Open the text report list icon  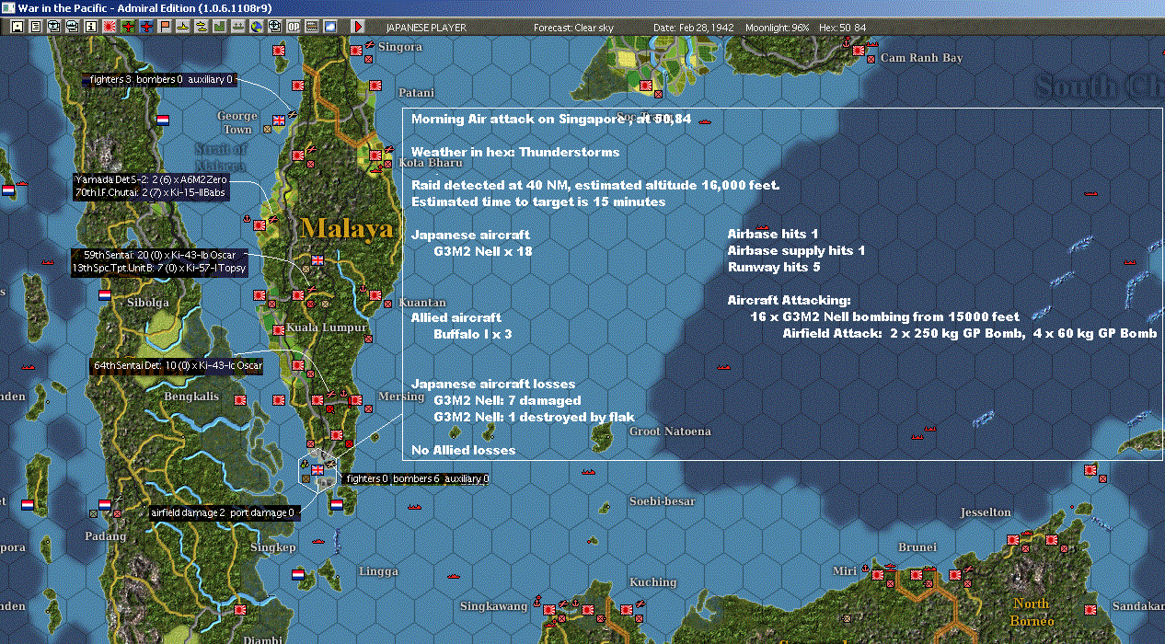[35, 27]
